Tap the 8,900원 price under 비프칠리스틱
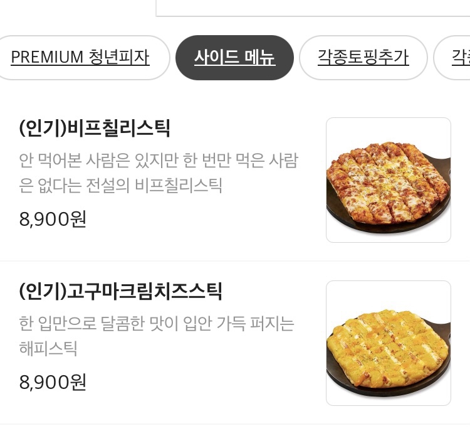Screen dimensions: 470x431 [53, 219]
